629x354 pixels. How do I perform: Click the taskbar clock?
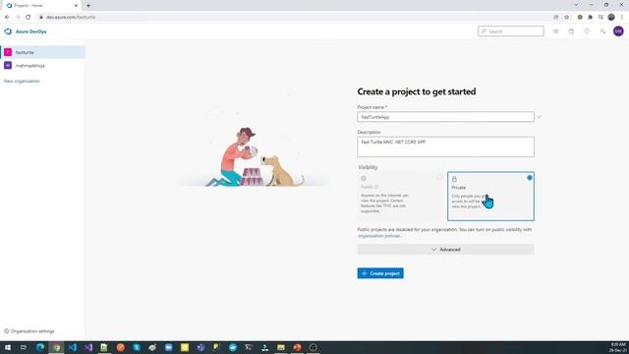[618, 347]
